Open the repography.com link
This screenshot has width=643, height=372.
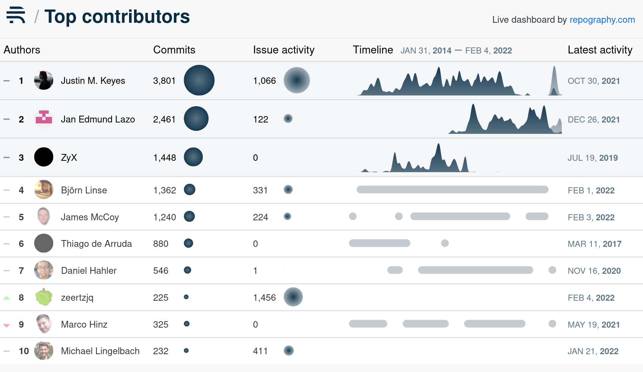(x=602, y=20)
